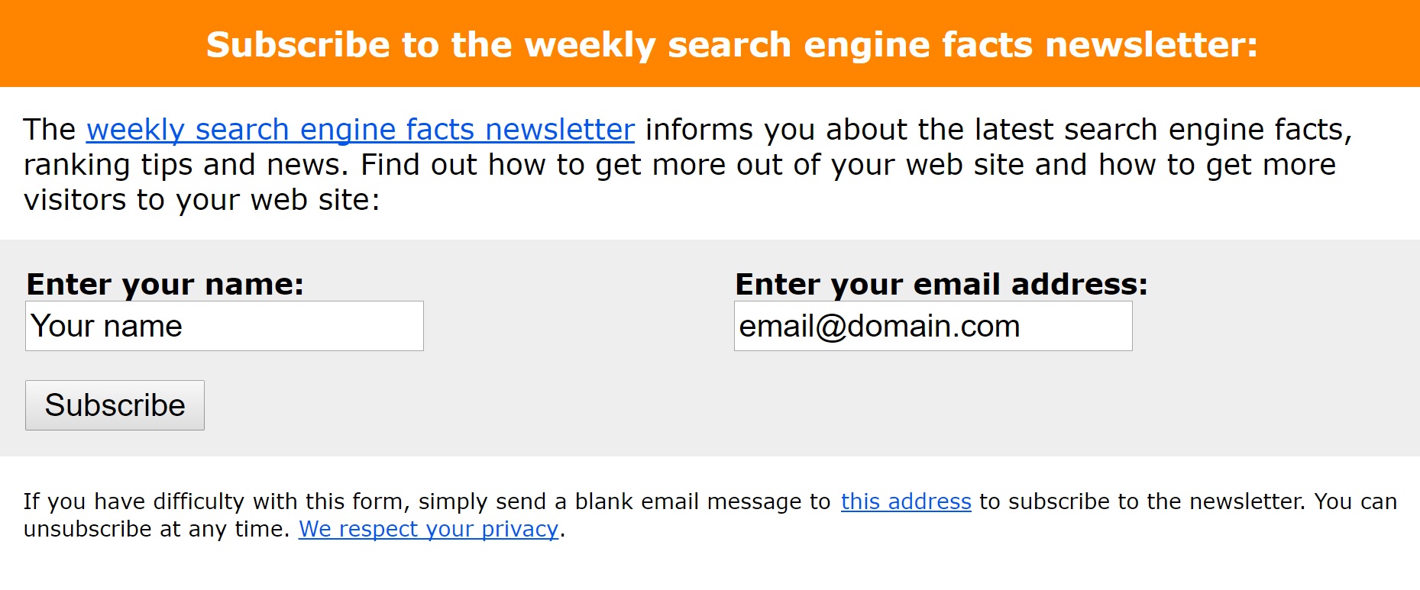Click the empty gray area right of Subscribe
Viewport: 1420px width, 590px height.
(810, 405)
